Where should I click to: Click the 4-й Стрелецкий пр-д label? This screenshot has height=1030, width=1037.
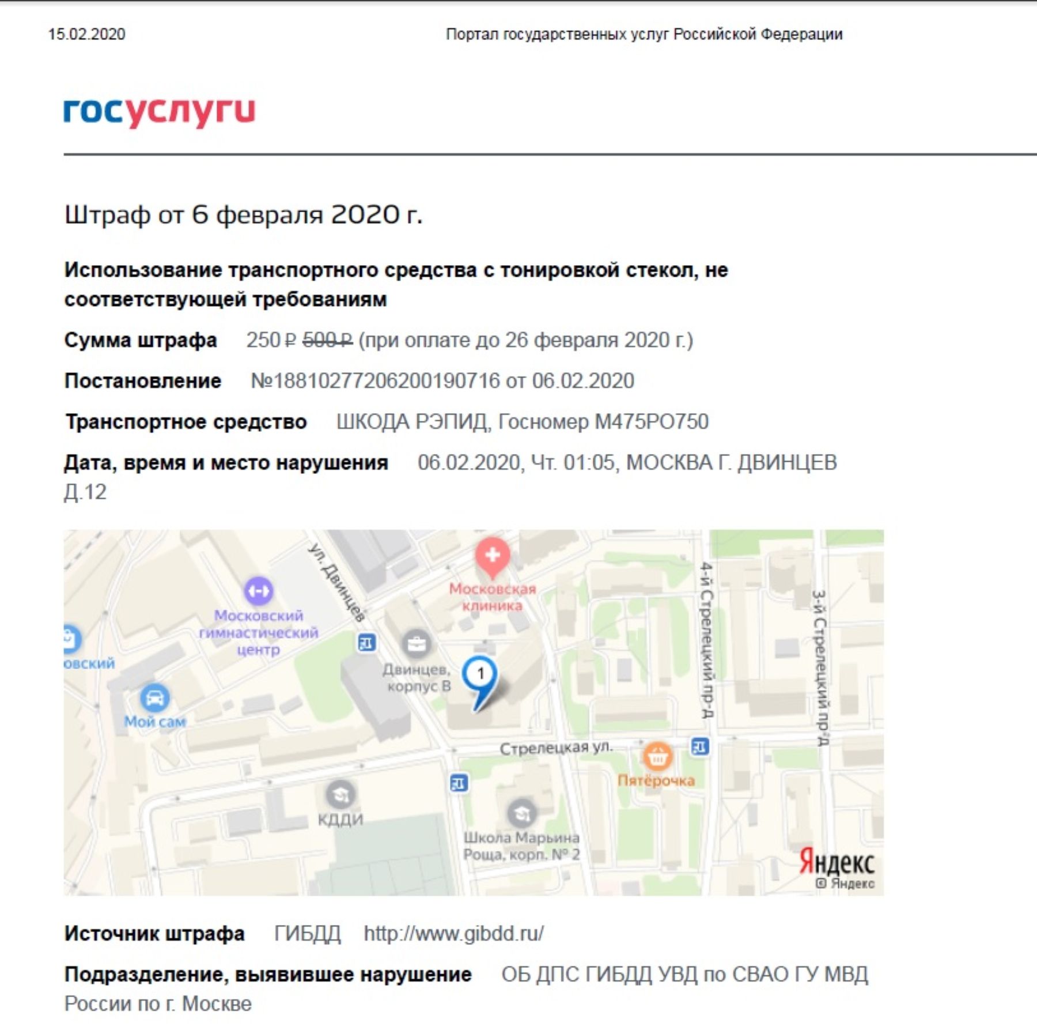click(x=707, y=640)
